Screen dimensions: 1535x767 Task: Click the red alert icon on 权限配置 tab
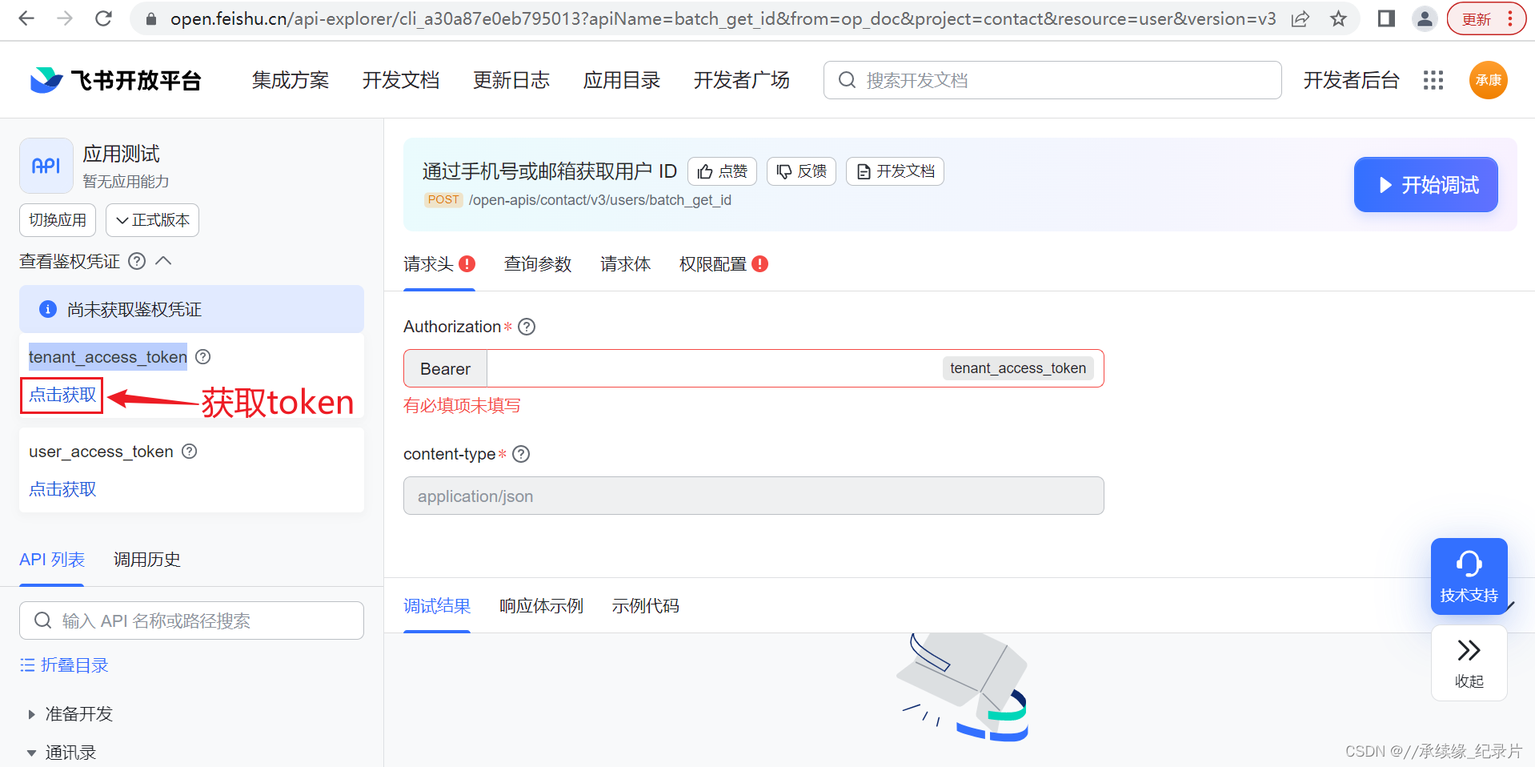point(760,263)
